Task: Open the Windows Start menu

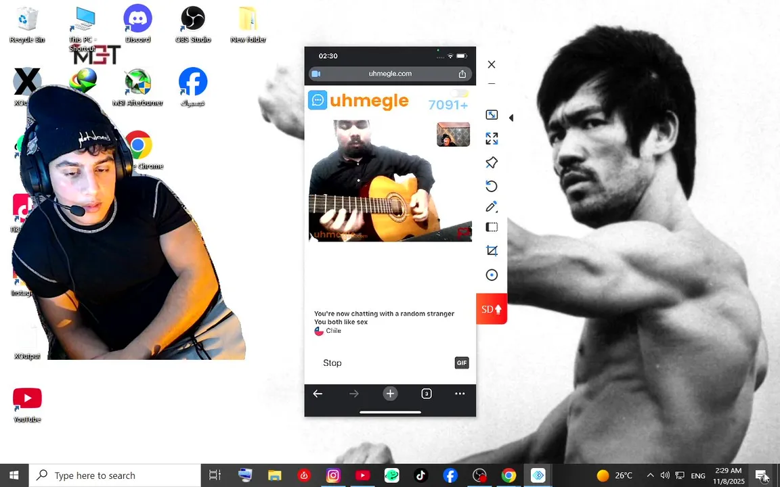Action: point(14,476)
